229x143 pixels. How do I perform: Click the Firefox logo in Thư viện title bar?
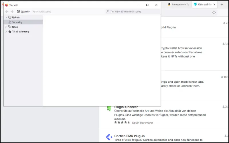pos(7,5)
